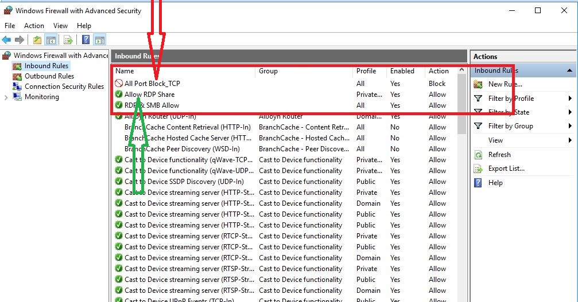Viewport: 578px width, 302px height.
Task: Click the Help icon in Actions pane
Action: click(478, 183)
